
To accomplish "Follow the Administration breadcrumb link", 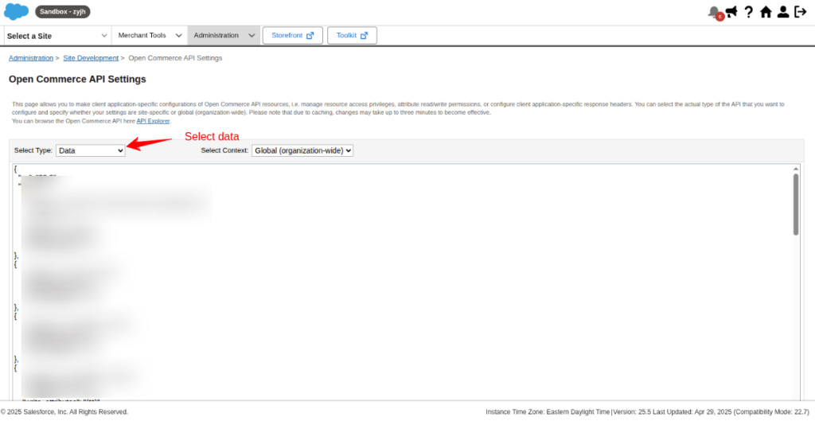I will pos(30,58).
